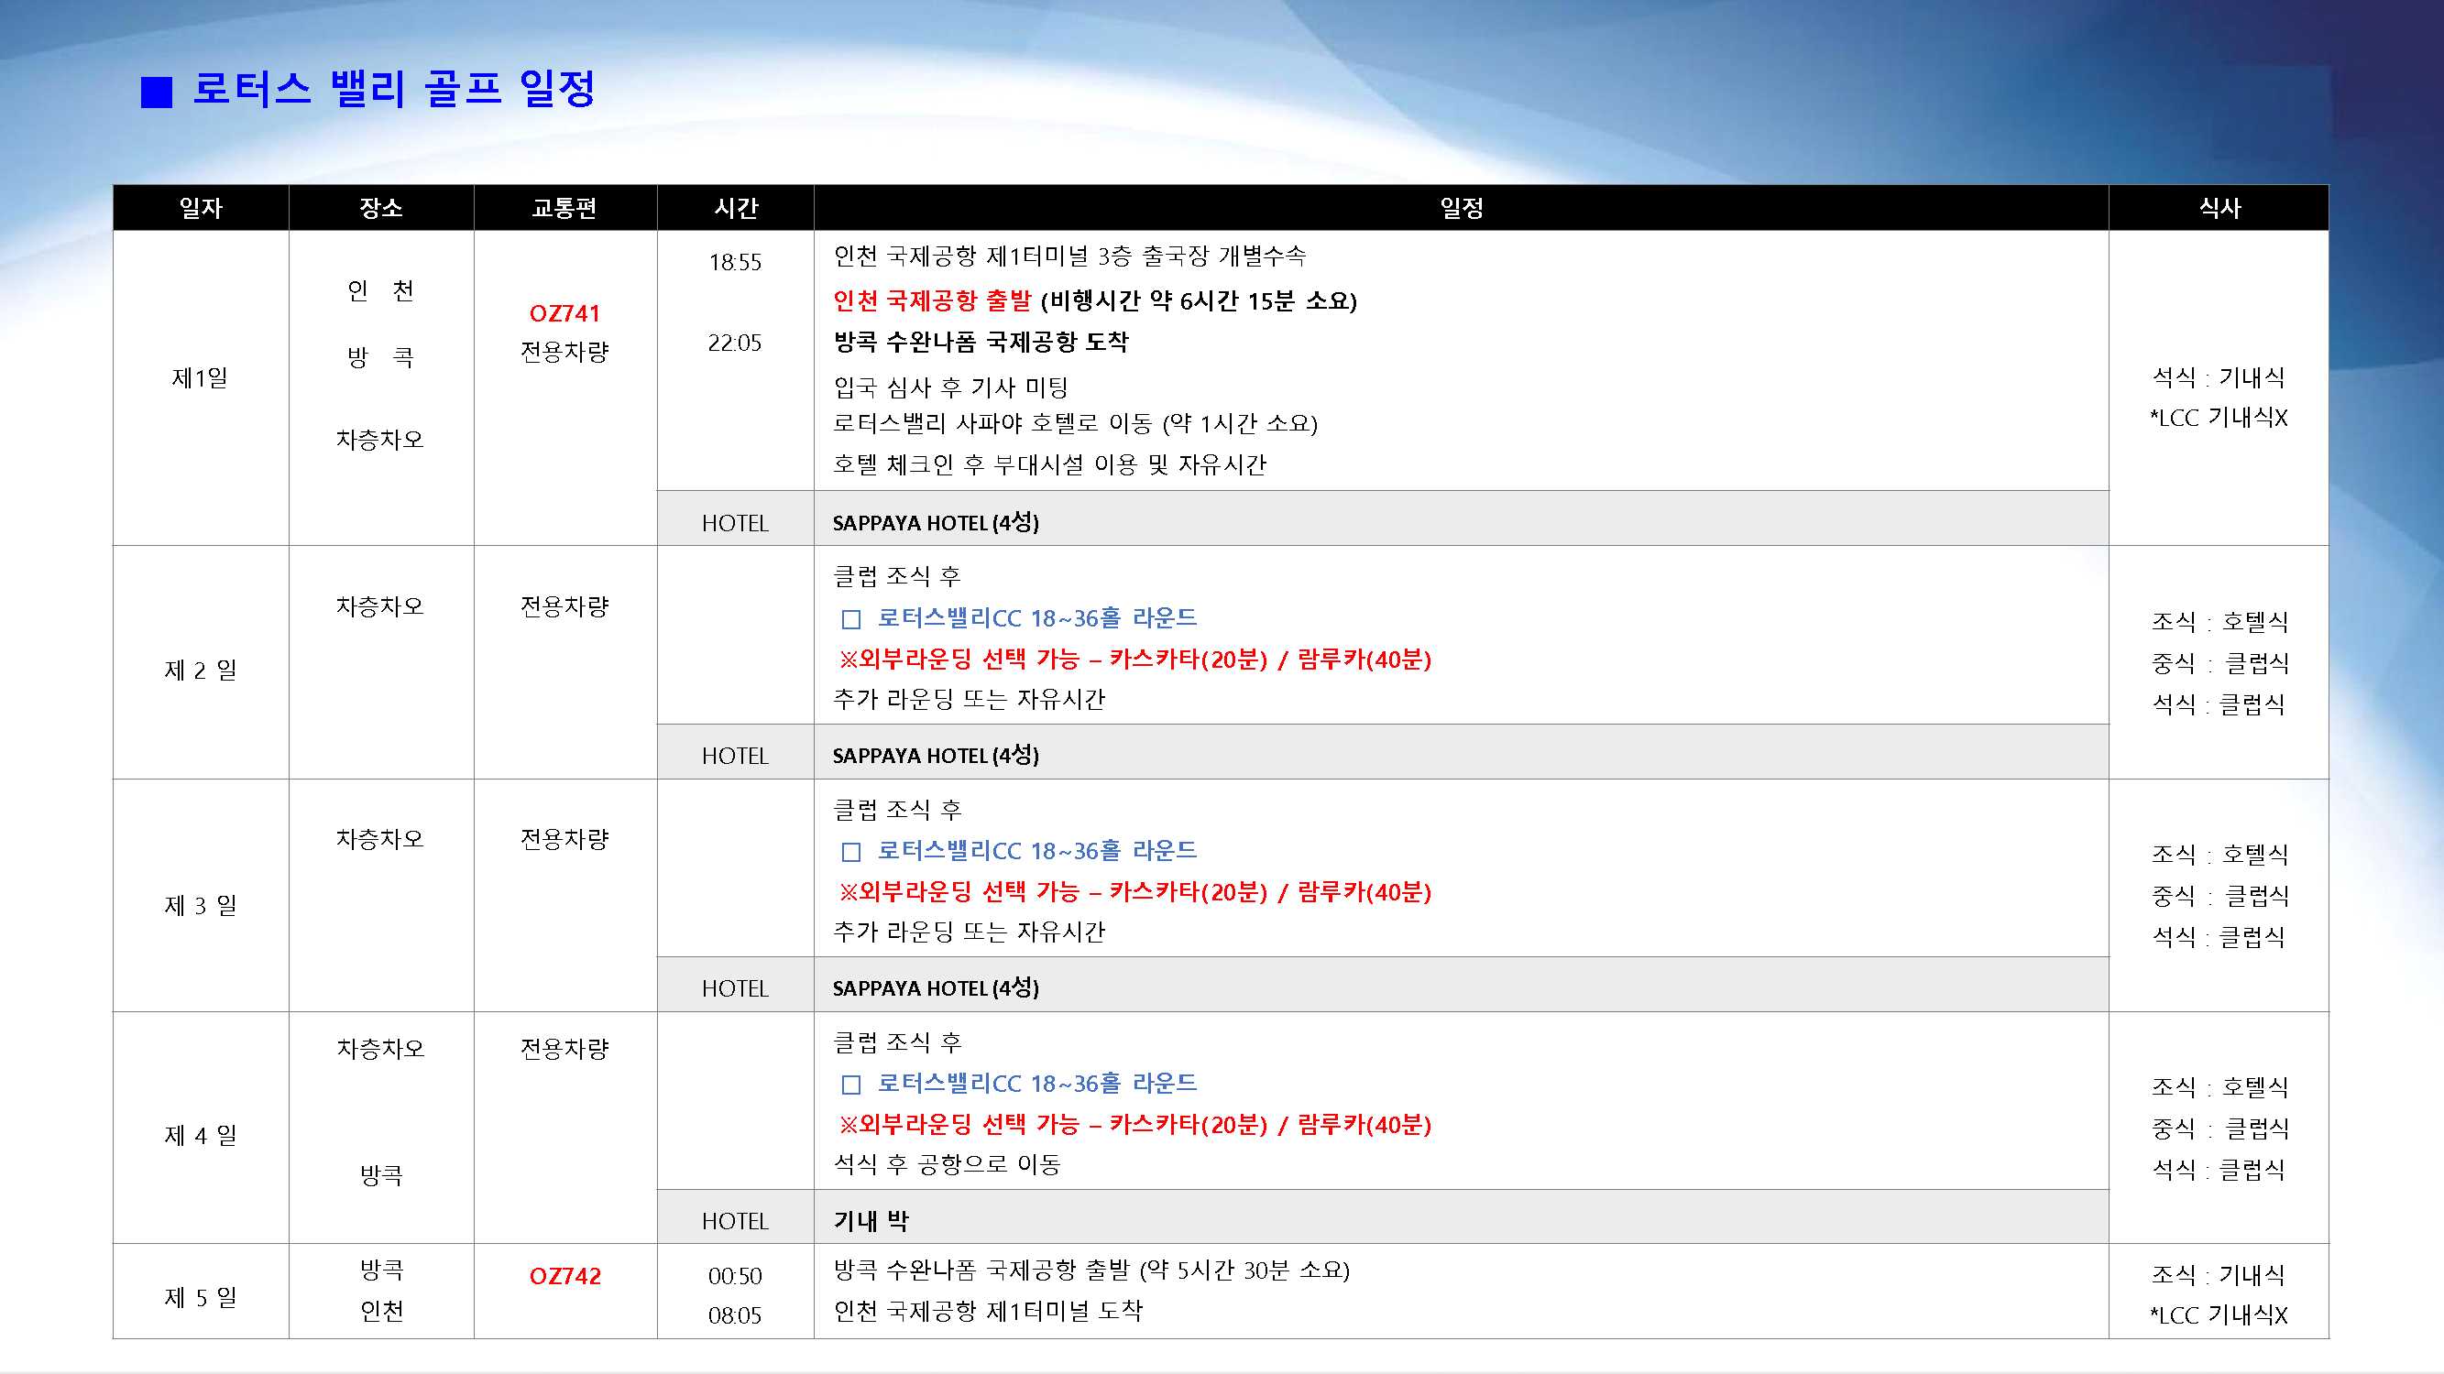
Task: Click the red OZ741 flight number
Action: 564,313
